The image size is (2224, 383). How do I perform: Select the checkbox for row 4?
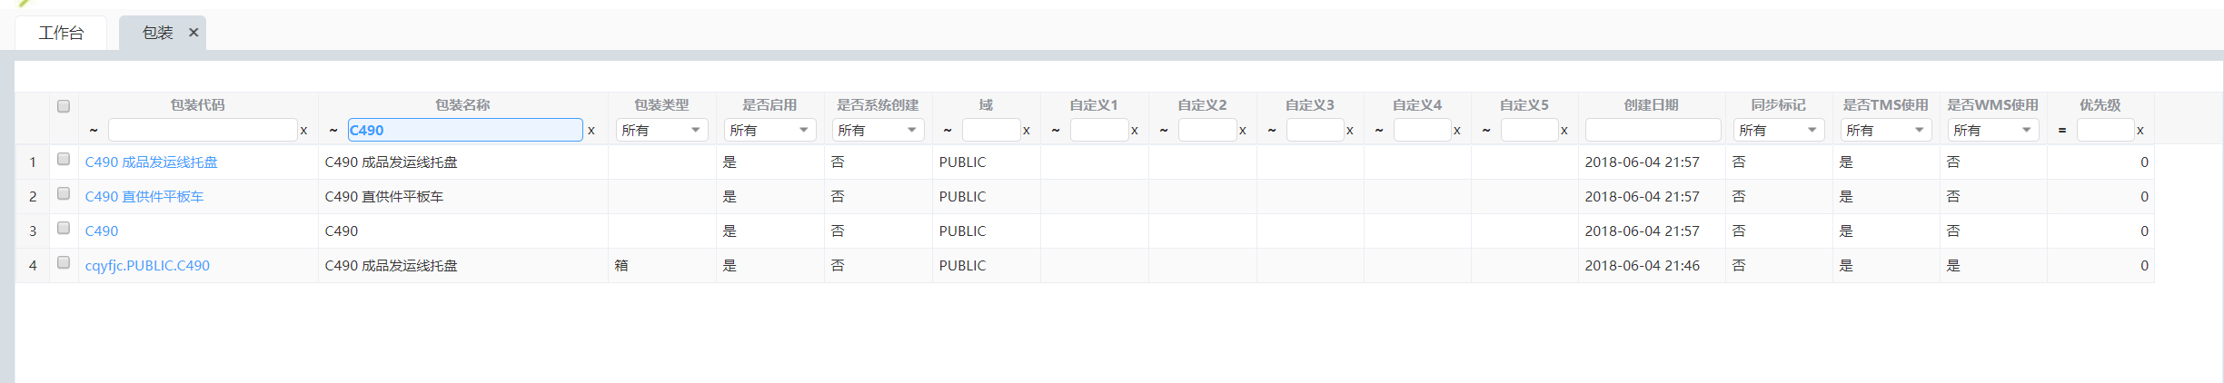pyautogui.click(x=64, y=263)
